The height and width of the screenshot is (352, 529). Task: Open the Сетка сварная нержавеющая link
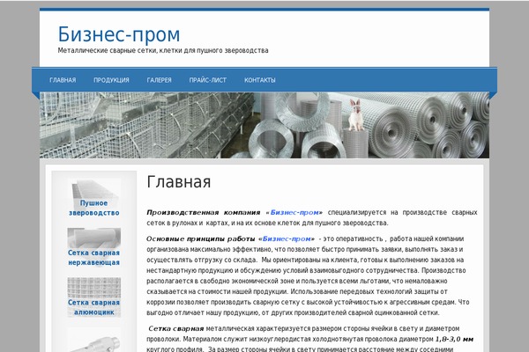click(x=94, y=258)
